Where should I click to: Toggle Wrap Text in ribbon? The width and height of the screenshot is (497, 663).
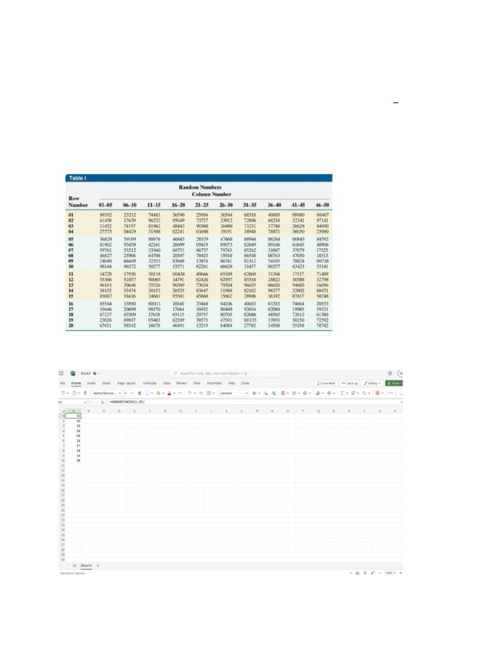(201, 393)
